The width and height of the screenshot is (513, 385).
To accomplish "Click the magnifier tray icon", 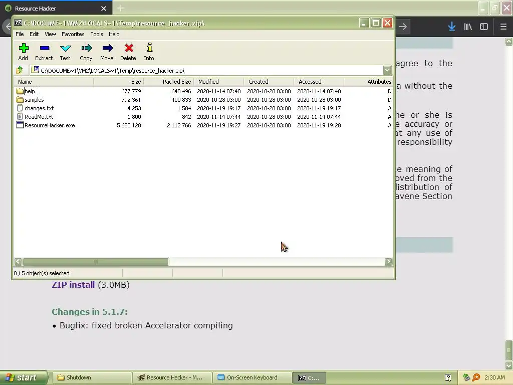I will tap(476, 377).
